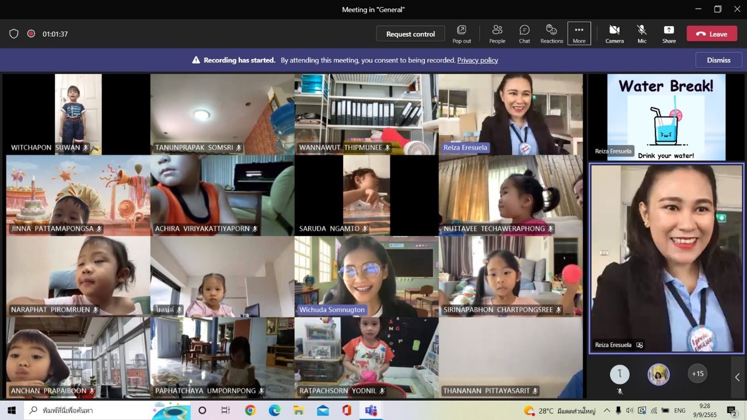The width and height of the screenshot is (747, 420).
Task: Open the 28°C weather widget in taskbar
Action: 560,411
